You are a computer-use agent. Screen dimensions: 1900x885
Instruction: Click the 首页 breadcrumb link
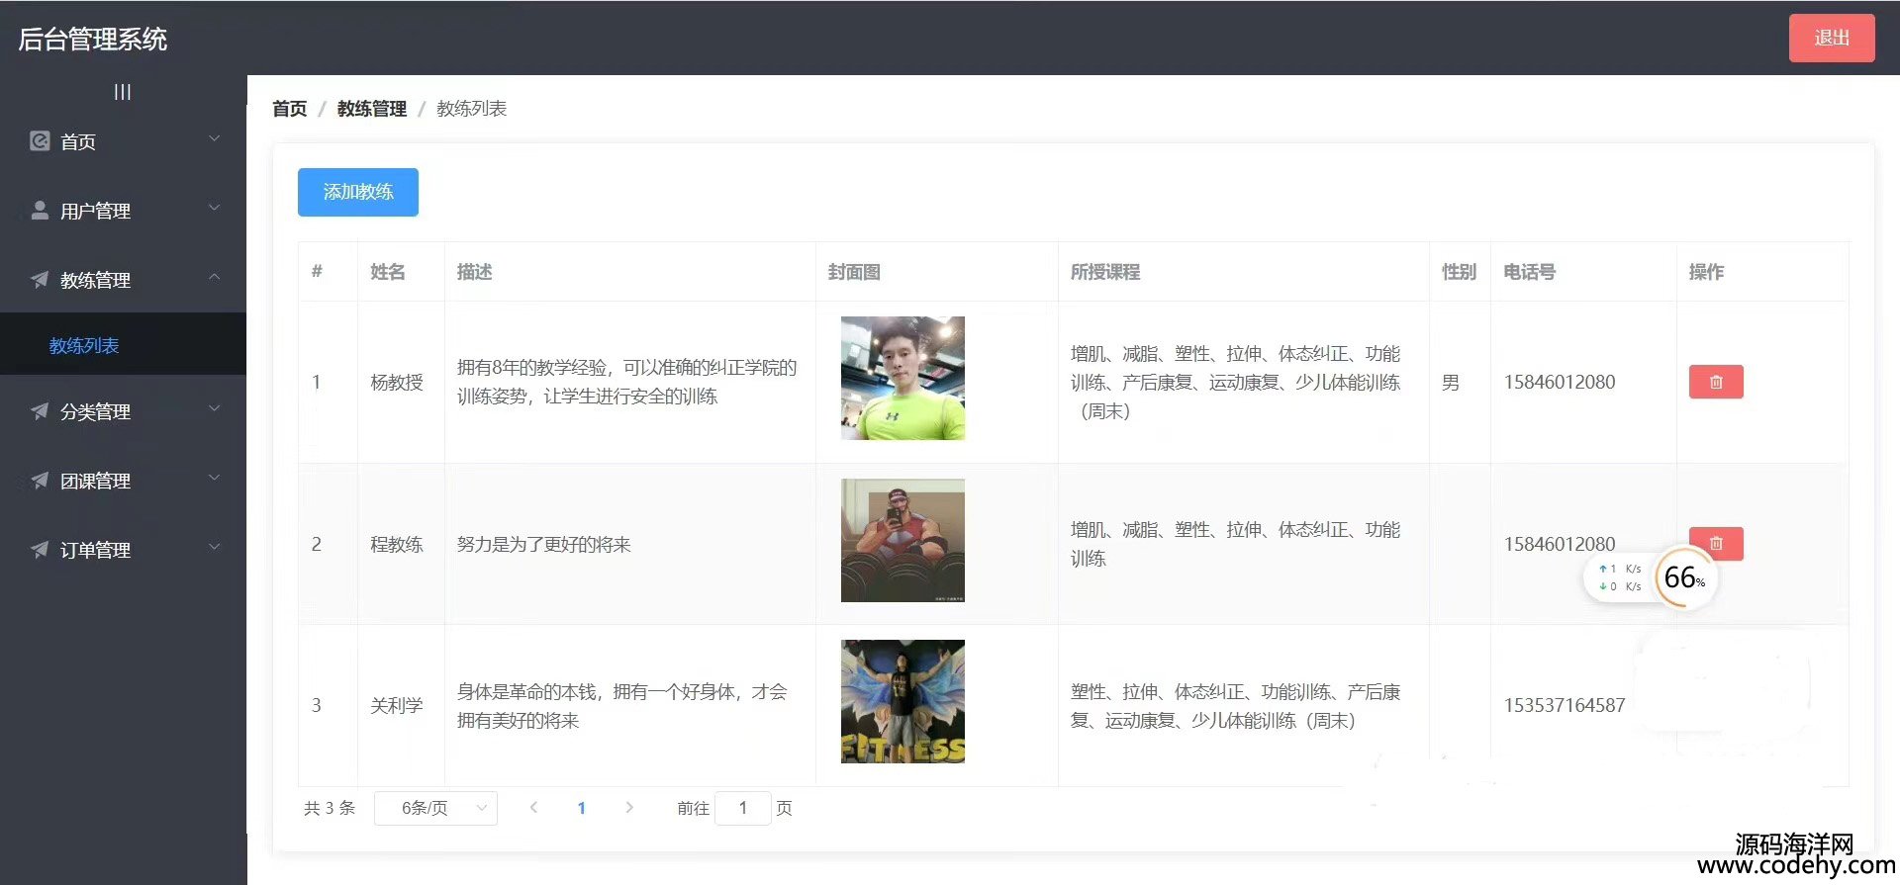click(x=290, y=109)
